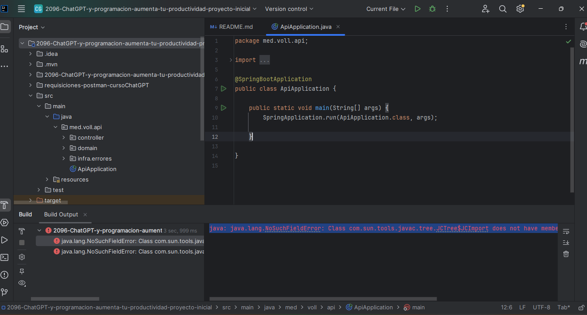Unfold collapsed import statements

tap(231, 60)
